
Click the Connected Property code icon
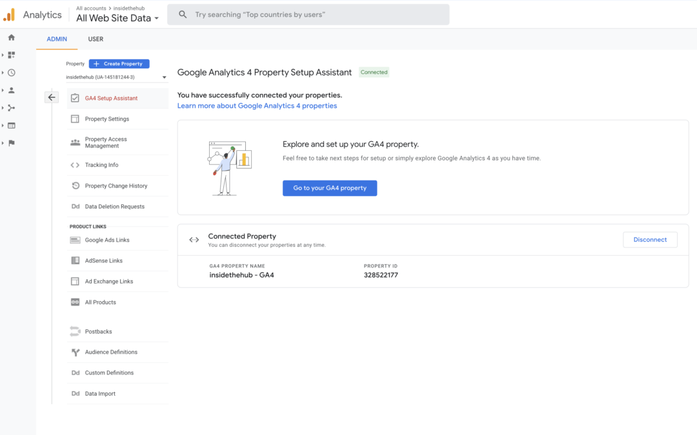[x=194, y=240]
